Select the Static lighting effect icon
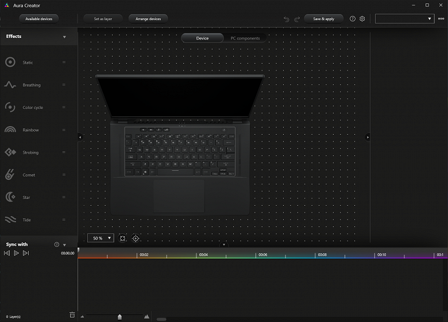Image resolution: width=448 pixels, height=322 pixels. (10, 62)
